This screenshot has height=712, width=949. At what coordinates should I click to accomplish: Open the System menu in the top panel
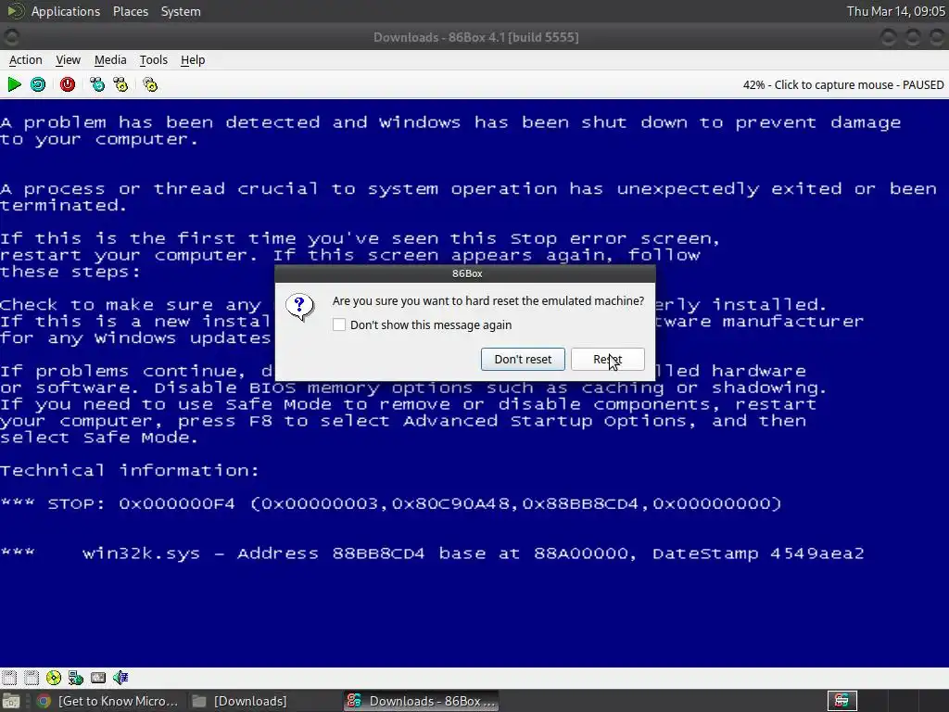181,11
